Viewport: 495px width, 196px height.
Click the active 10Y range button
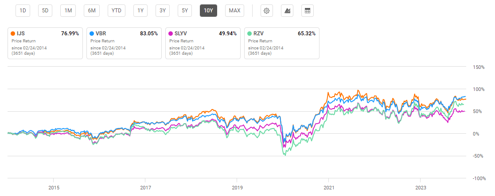click(x=208, y=11)
